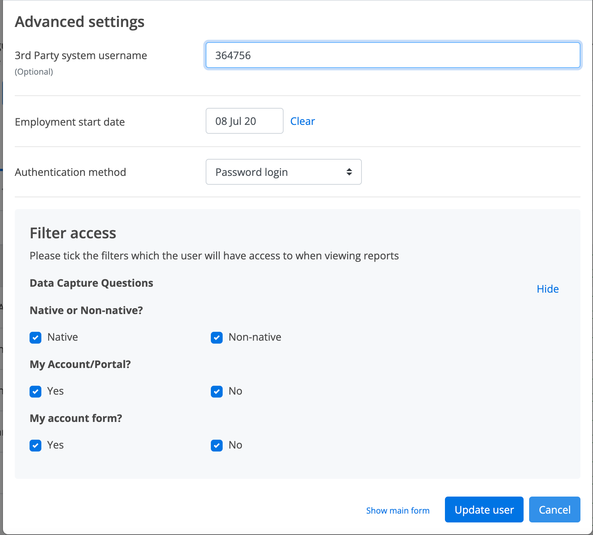This screenshot has width=593, height=535.
Task: Click the filter access instruction sentence
Action: click(x=214, y=256)
